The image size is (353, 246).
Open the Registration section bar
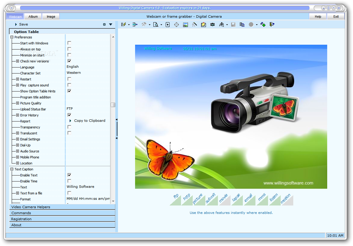[x=62, y=219]
